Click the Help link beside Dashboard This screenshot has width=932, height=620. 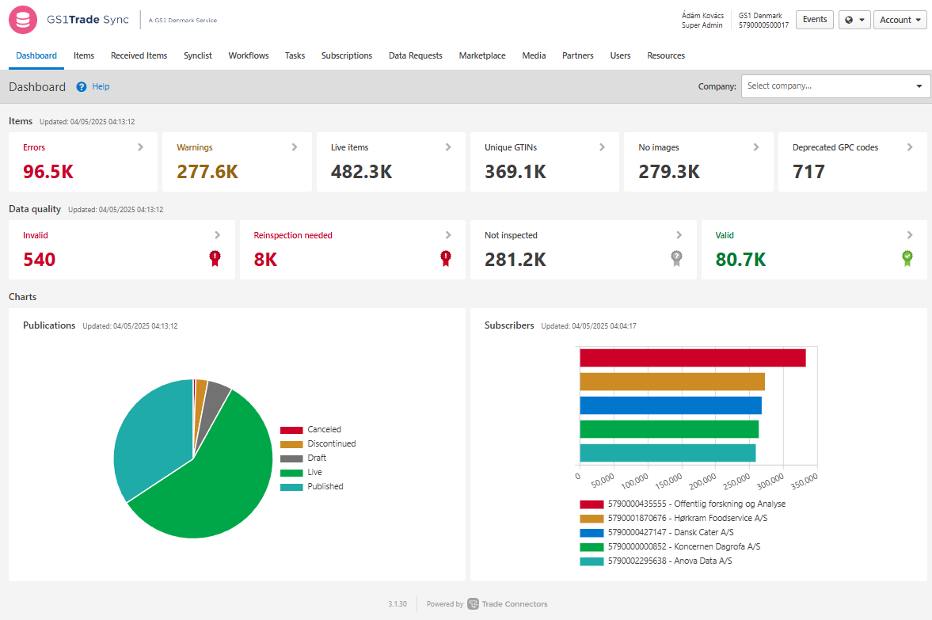coord(101,87)
